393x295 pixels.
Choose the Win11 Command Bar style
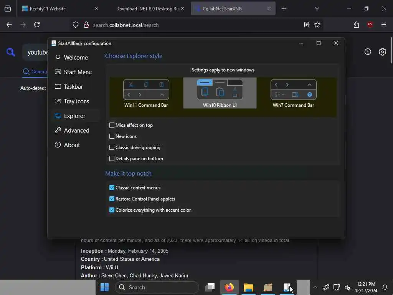click(x=146, y=93)
